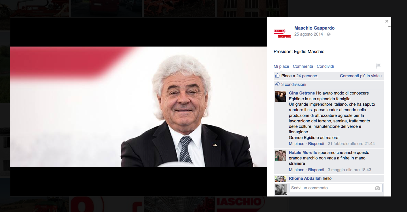Click the Maschio Gaspardo page logo
The width and height of the screenshot is (407, 212).
click(282, 32)
